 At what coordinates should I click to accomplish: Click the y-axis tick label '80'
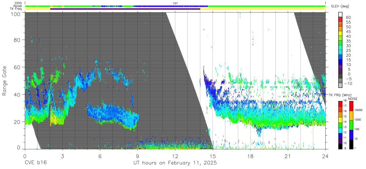tap(17, 40)
